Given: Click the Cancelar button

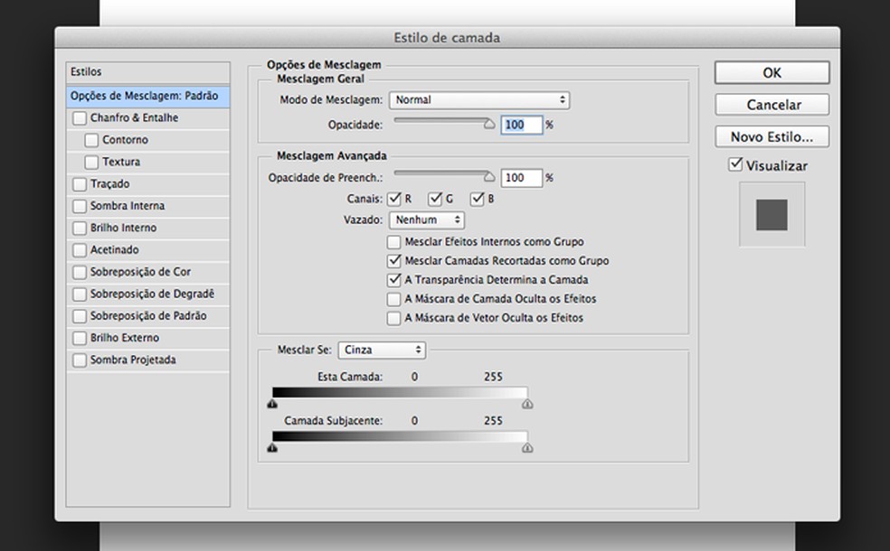Looking at the screenshot, I should [772, 105].
